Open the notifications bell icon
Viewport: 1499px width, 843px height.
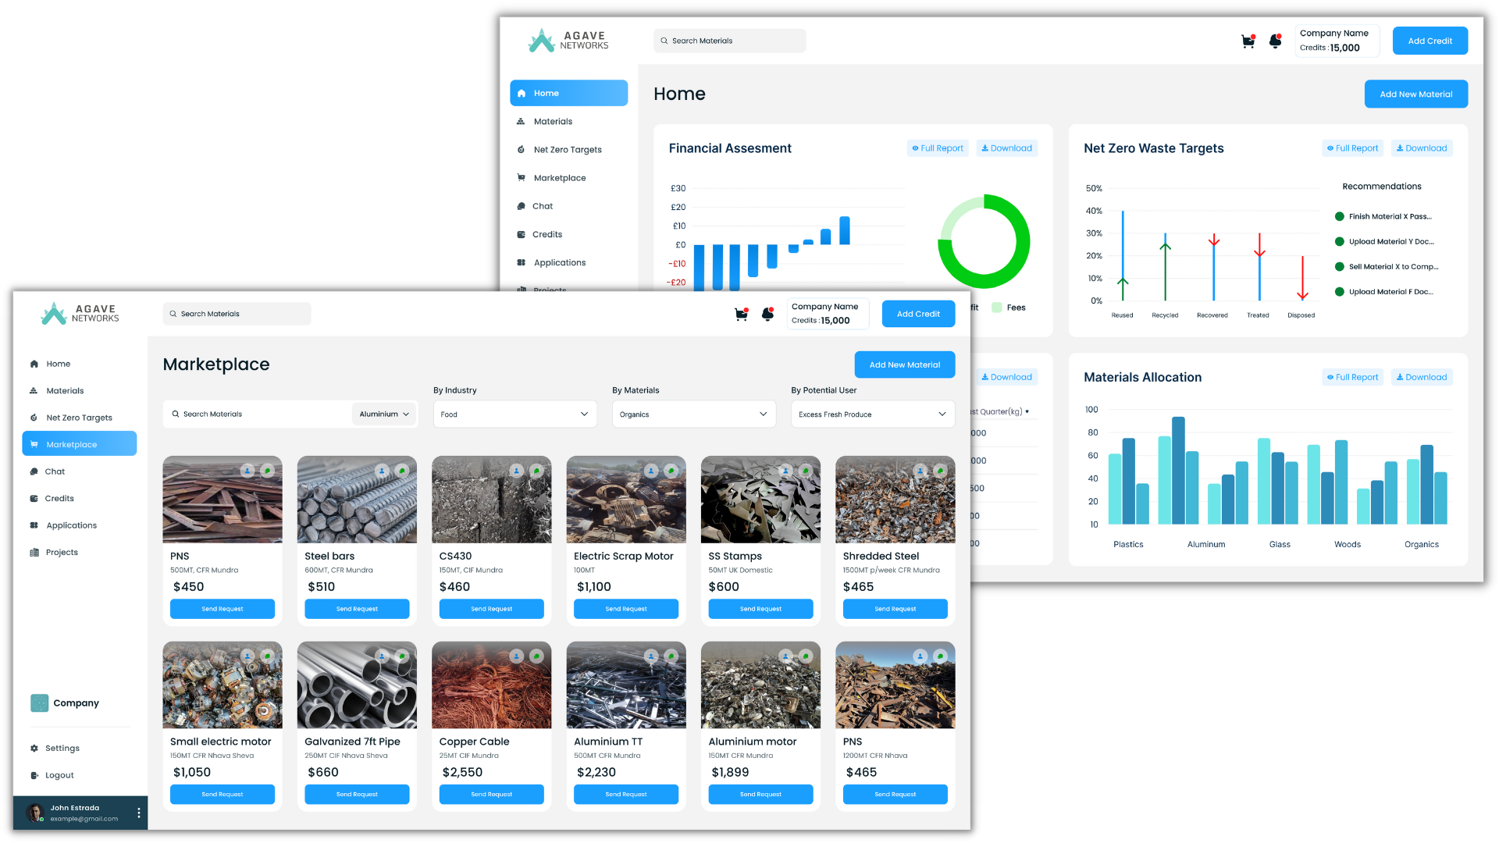pyautogui.click(x=767, y=314)
